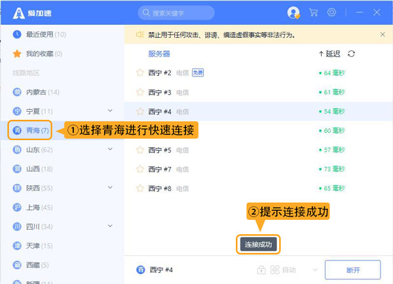The width and height of the screenshot is (393, 284).
Task: Select server 西宁 #3
Action: [x=259, y=92]
